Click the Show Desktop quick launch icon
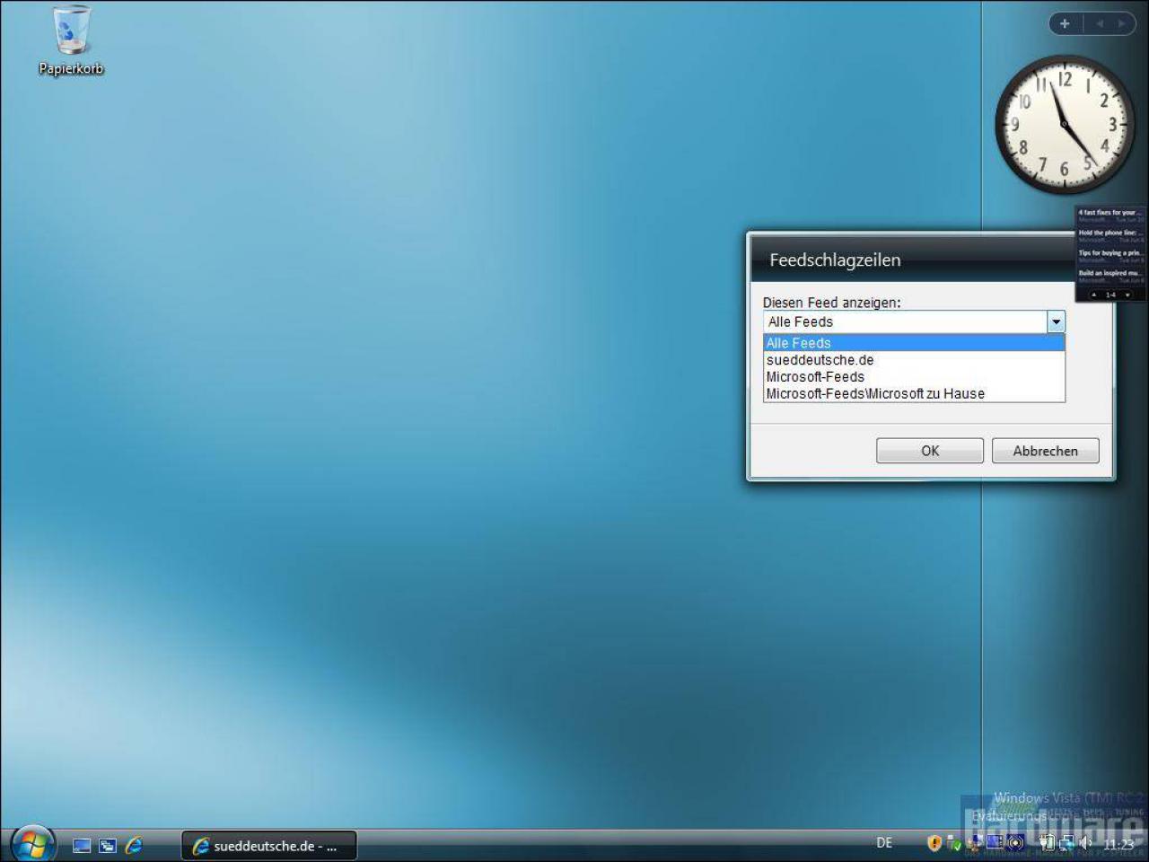This screenshot has height=862, width=1149. tap(82, 845)
